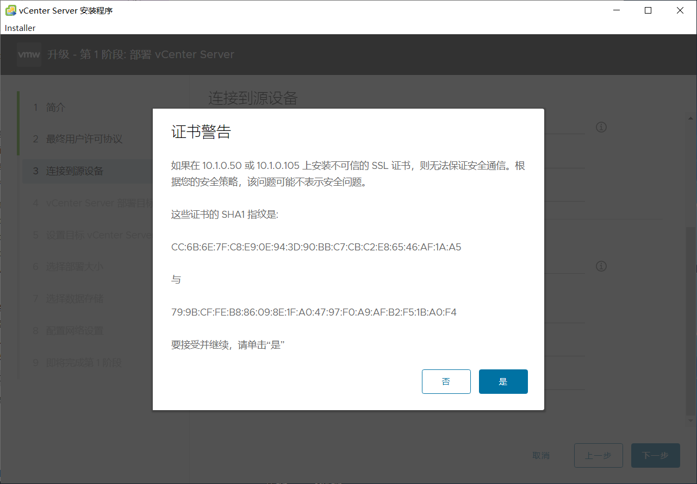Viewport: 697px width, 484px height.
Task: Select step 1 简介 in the sidebar
Action: coord(54,107)
